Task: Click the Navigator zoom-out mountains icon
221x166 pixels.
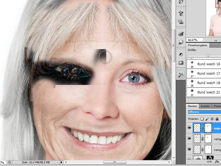Action: 215,40
